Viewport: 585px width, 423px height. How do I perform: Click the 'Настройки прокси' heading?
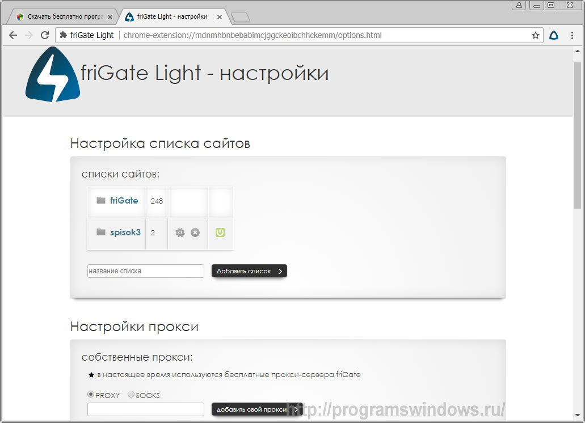coord(134,327)
